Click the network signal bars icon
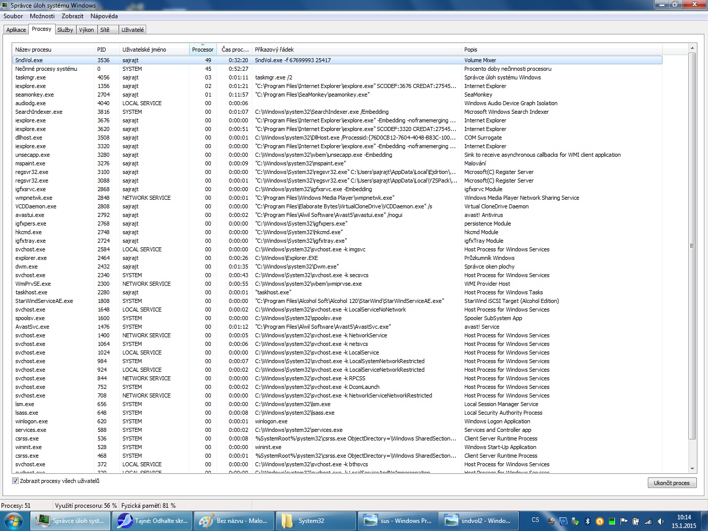Screen dimensions: 708x531 [648, 521]
